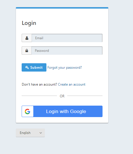Click the blue accent bar atop card
133x154 pixels.
(62, 8)
